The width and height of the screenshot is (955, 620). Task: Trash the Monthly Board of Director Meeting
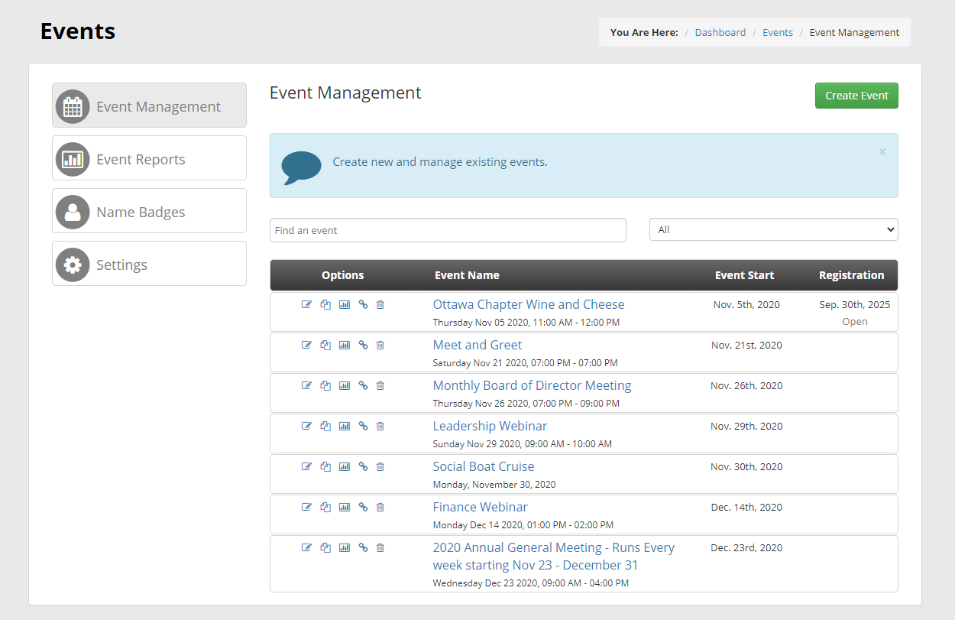point(380,385)
